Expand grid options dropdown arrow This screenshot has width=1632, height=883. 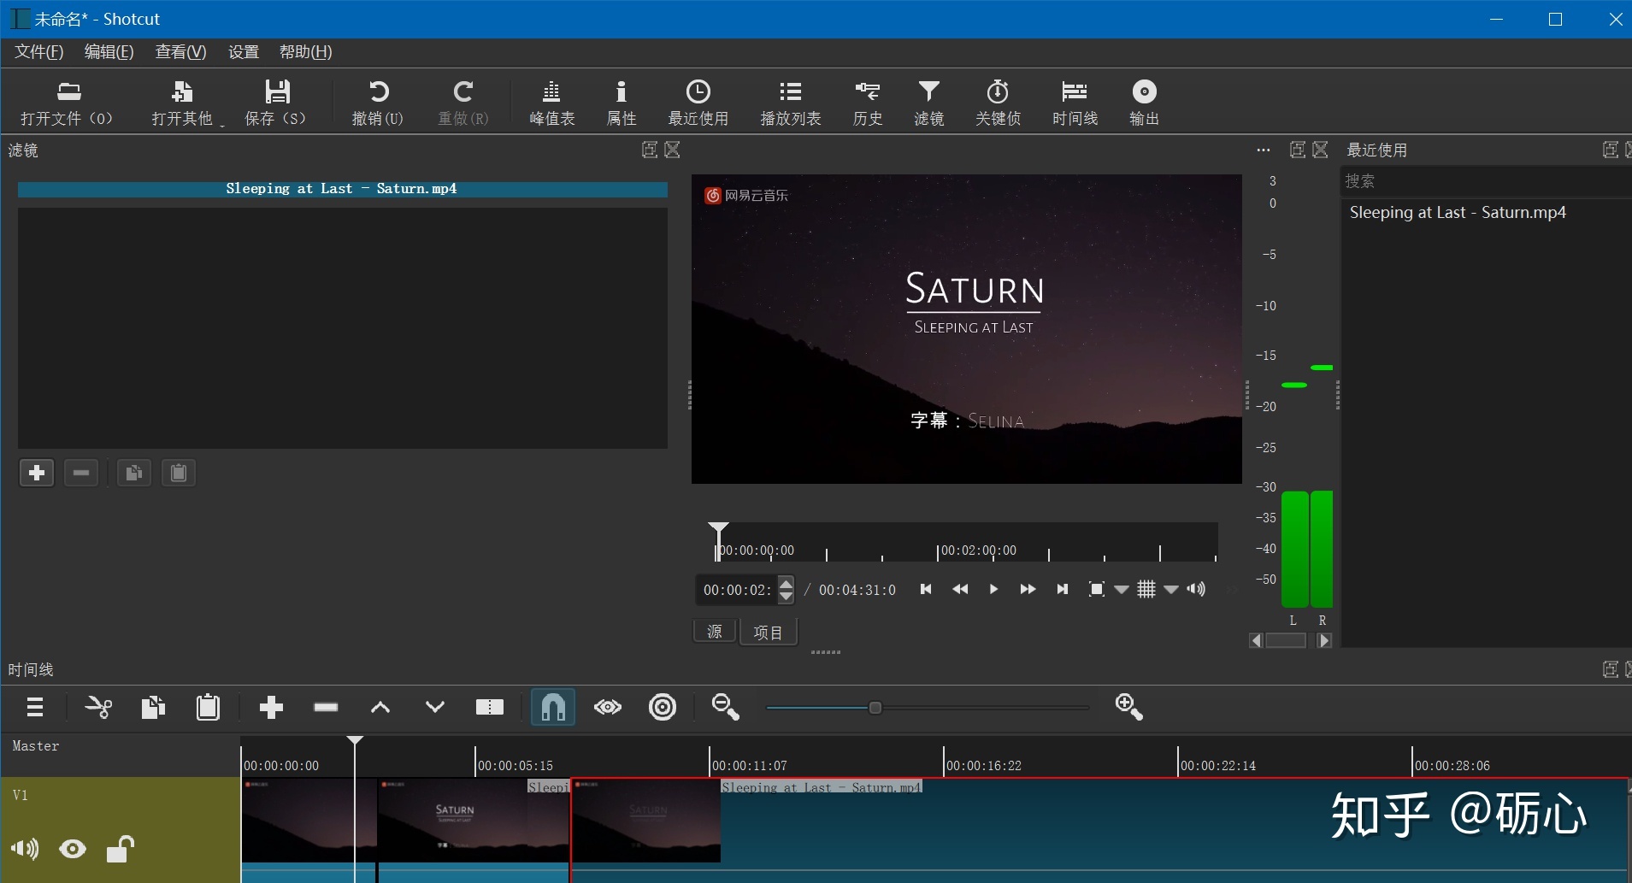(1171, 590)
